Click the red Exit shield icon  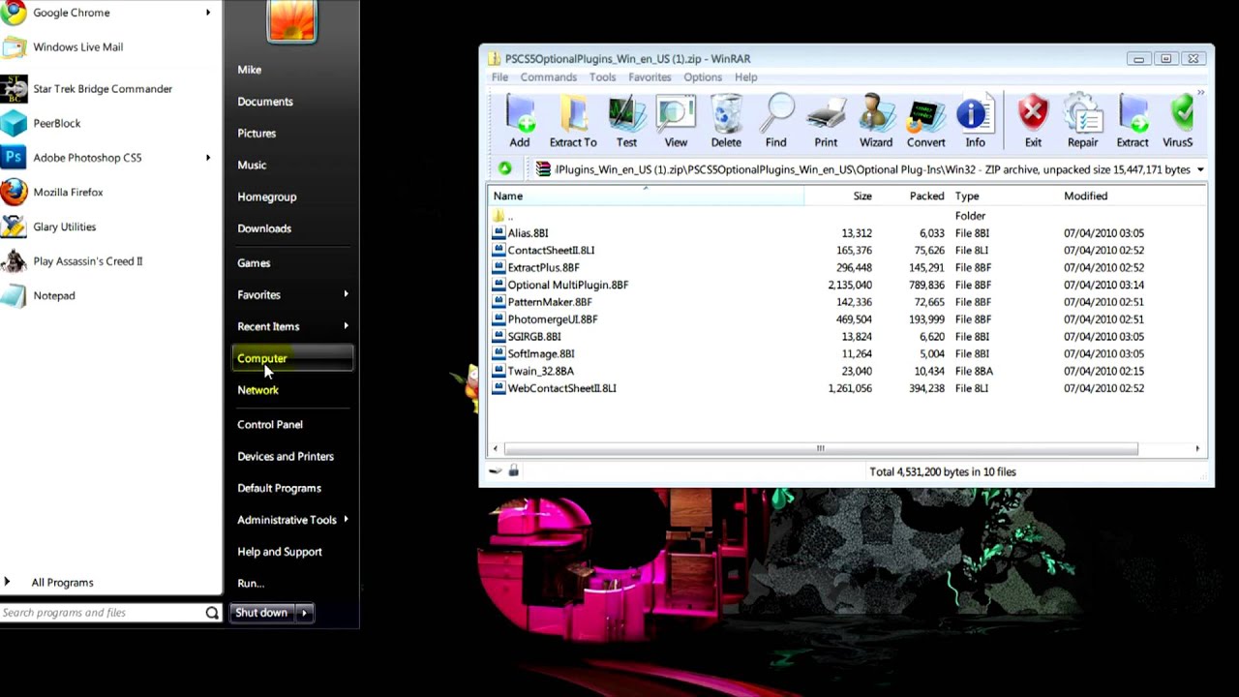pos(1033,122)
